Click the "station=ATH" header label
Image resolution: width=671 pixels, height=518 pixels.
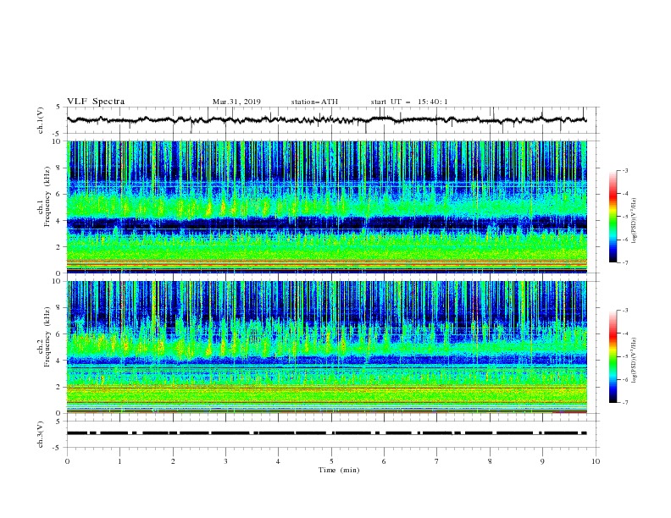pyautogui.click(x=314, y=102)
